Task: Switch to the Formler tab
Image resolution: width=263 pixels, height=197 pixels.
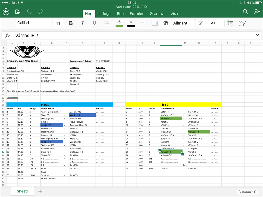Action: (136, 13)
